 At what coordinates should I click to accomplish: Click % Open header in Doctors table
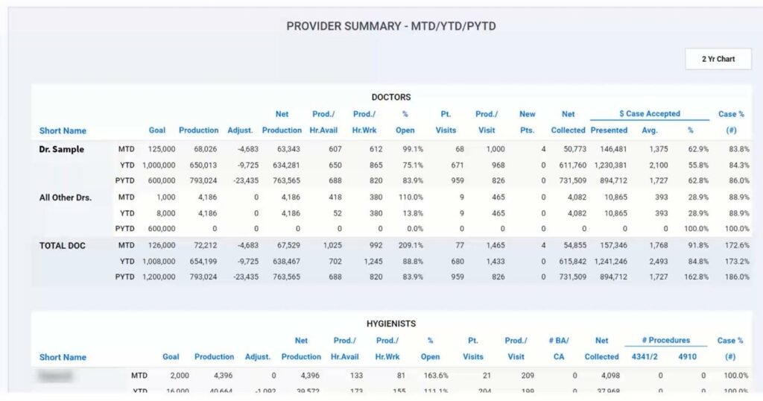coord(405,122)
